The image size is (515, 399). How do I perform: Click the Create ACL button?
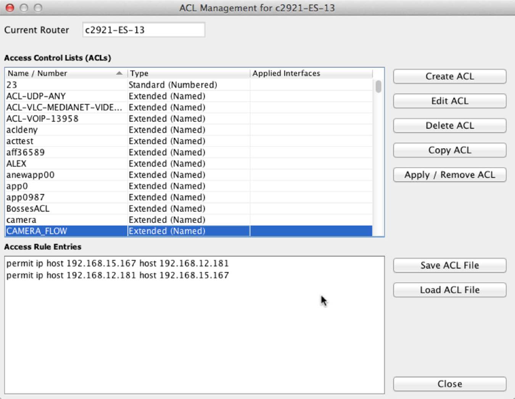[x=449, y=76]
